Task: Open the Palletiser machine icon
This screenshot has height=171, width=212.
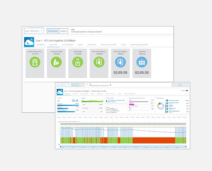Action: (x=142, y=62)
